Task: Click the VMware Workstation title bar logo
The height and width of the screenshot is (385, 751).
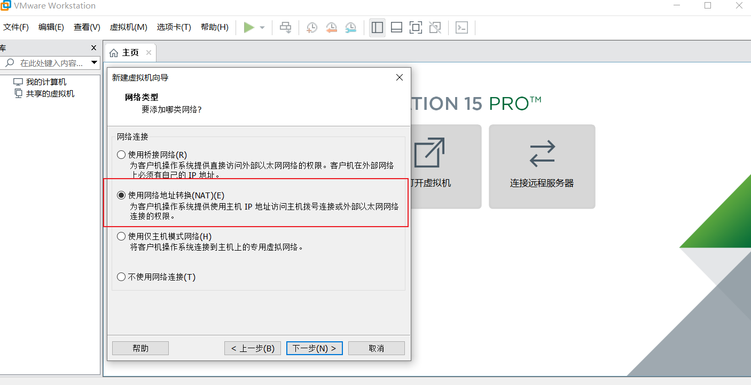Action: point(5,5)
